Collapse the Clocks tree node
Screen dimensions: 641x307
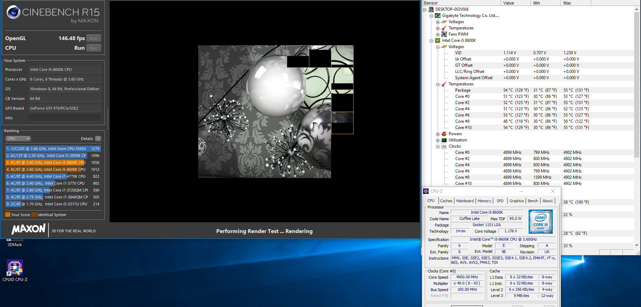[x=438, y=147]
